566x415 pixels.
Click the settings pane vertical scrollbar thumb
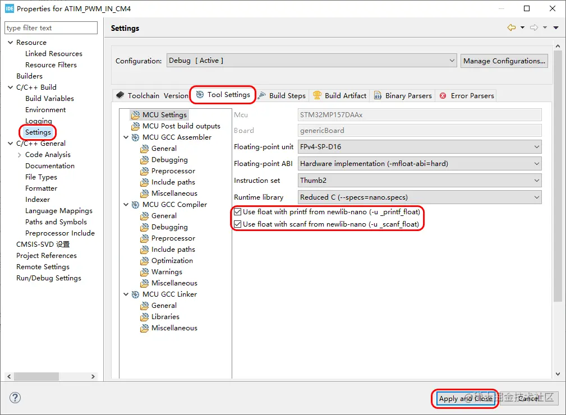point(558,176)
